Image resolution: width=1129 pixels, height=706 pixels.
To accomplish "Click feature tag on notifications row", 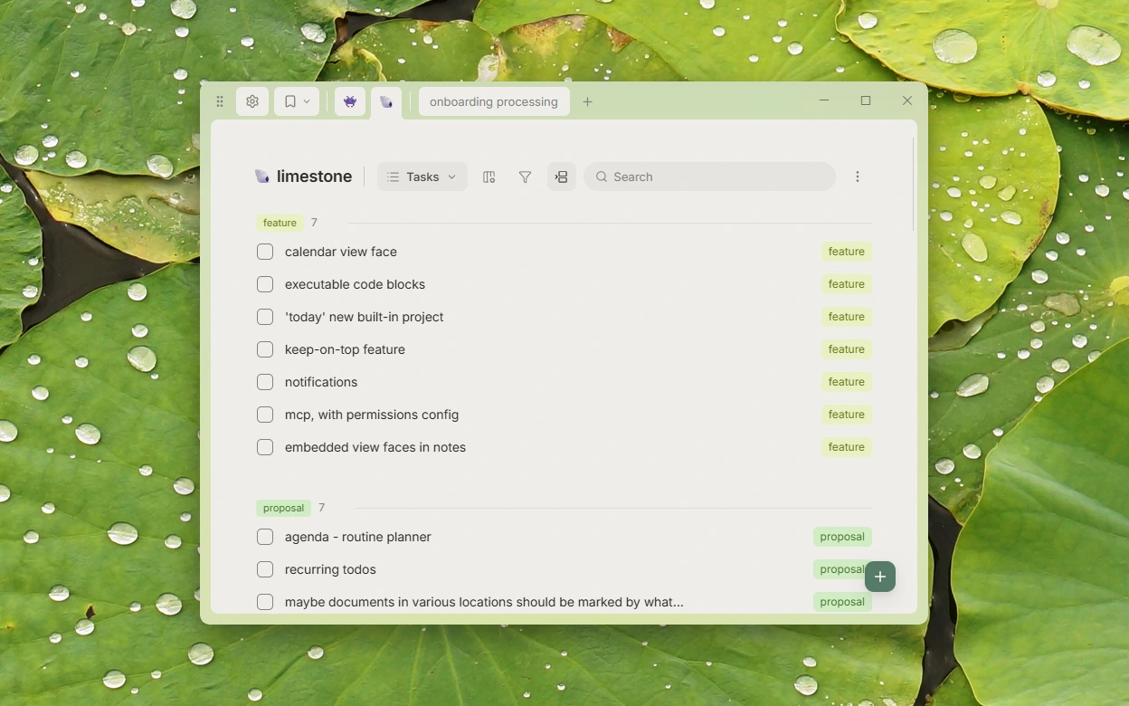I will (846, 382).
